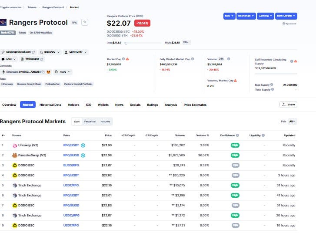Select Futures market type

(x=105, y=122)
